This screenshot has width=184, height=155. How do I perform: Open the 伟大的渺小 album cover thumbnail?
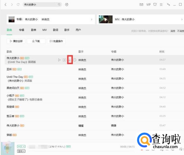(x=12, y=19)
